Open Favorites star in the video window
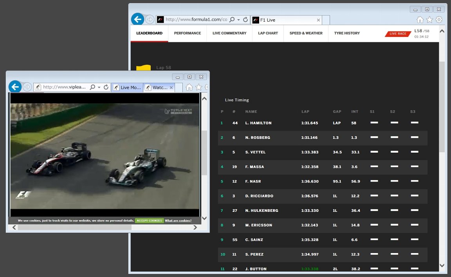The width and height of the screenshot is (451, 277). [198, 87]
